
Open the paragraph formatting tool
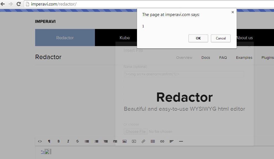pos(49,141)
